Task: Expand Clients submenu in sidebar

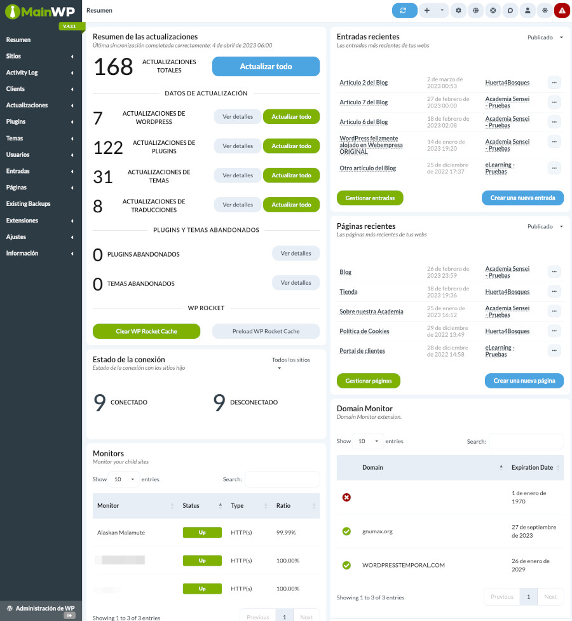Action: point(72,89)
